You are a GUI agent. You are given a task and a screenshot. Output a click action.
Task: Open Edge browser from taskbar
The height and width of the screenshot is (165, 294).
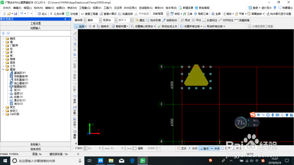point(132,161)
